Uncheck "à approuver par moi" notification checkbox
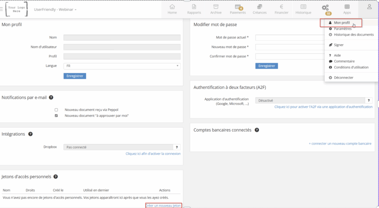The height and width of the screenshot is (208, 379). click(x=56, y=116)
